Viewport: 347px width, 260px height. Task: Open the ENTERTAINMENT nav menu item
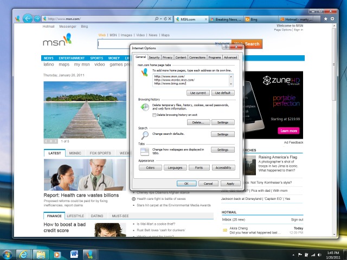(x=72, y=58)
